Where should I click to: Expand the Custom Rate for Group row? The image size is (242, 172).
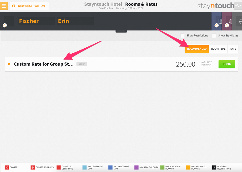tap(9, 64)
